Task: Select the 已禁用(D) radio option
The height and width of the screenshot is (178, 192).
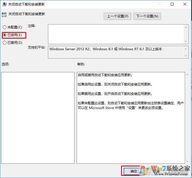Action: 12,42
